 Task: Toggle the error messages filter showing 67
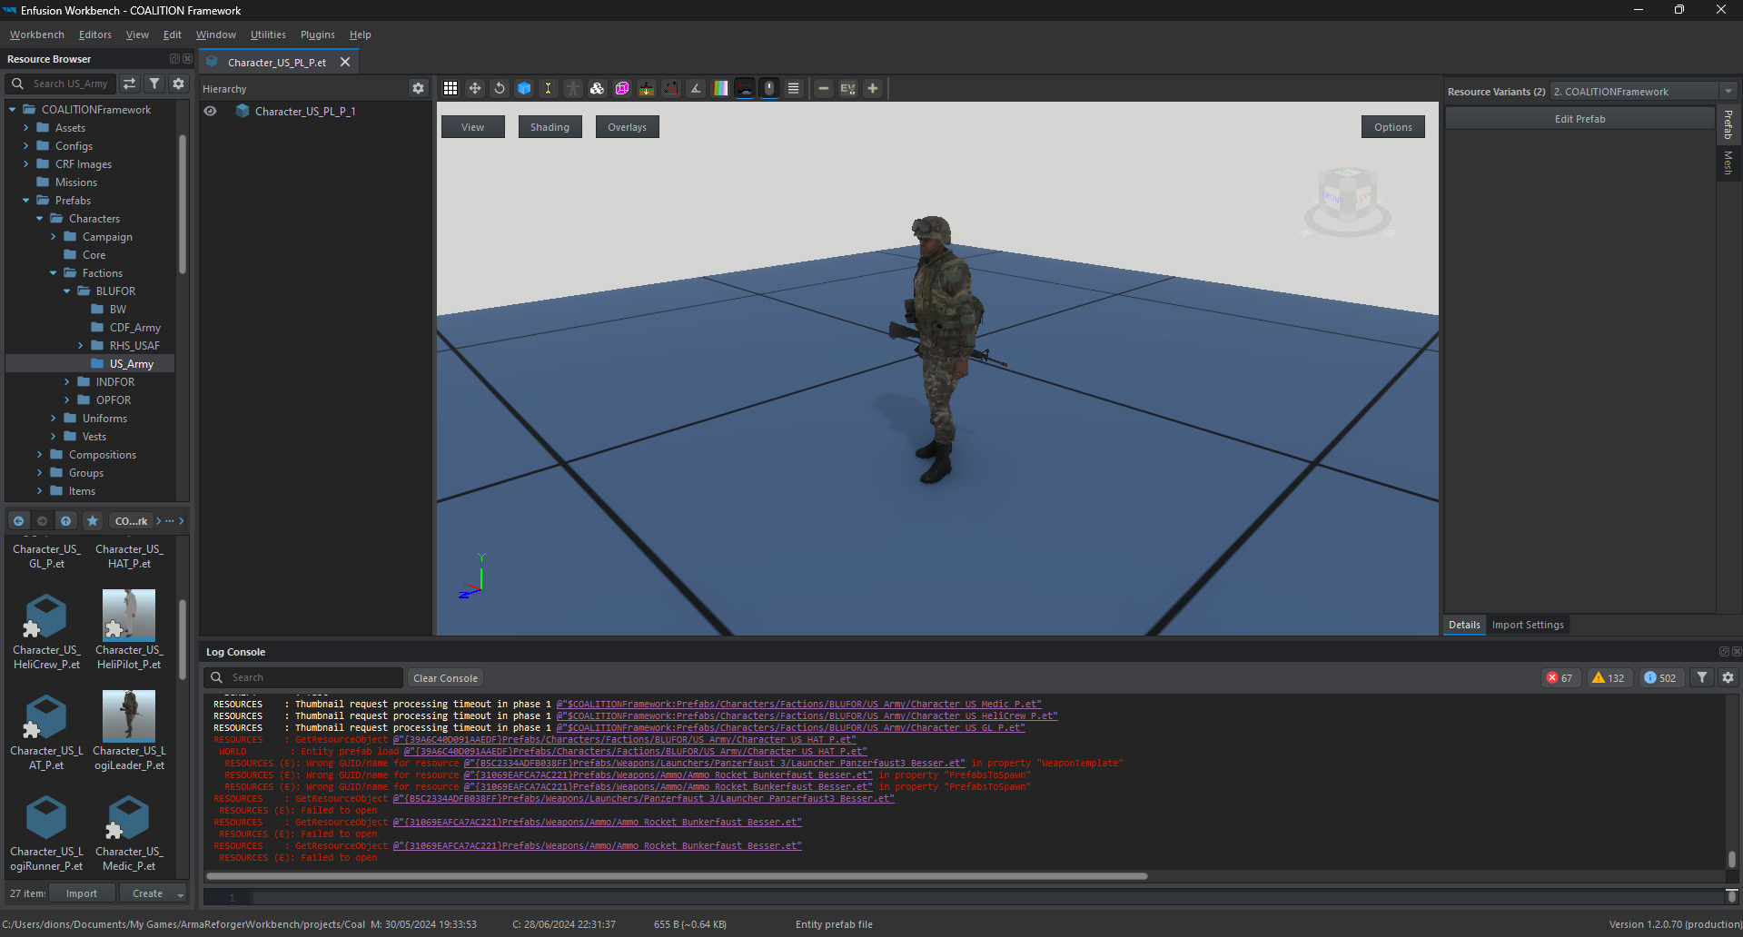[1560, 678]
